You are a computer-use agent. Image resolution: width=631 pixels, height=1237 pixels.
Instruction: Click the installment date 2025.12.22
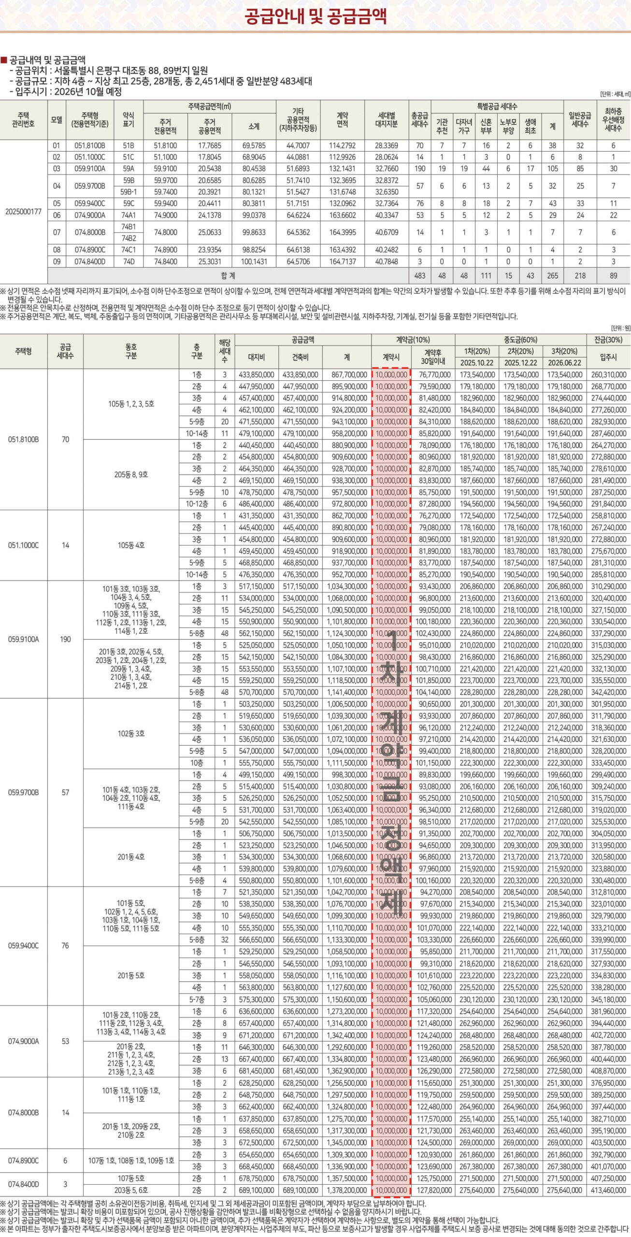click(521, 363)
